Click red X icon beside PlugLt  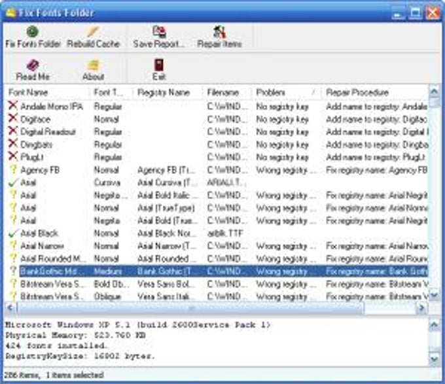click(x=13, y=156)
